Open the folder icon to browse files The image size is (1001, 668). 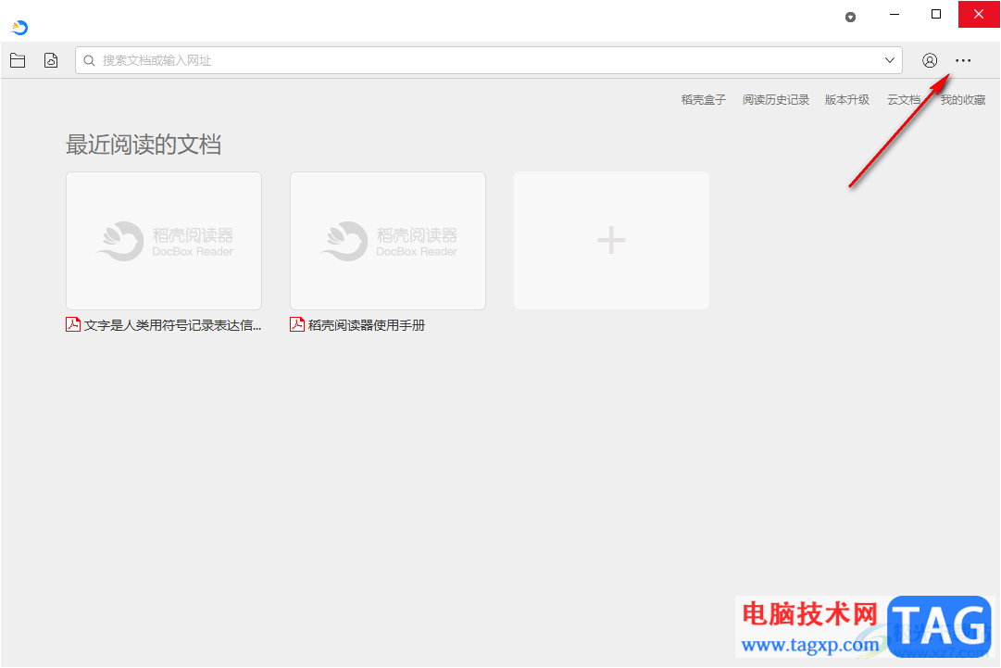click(18, 60)
